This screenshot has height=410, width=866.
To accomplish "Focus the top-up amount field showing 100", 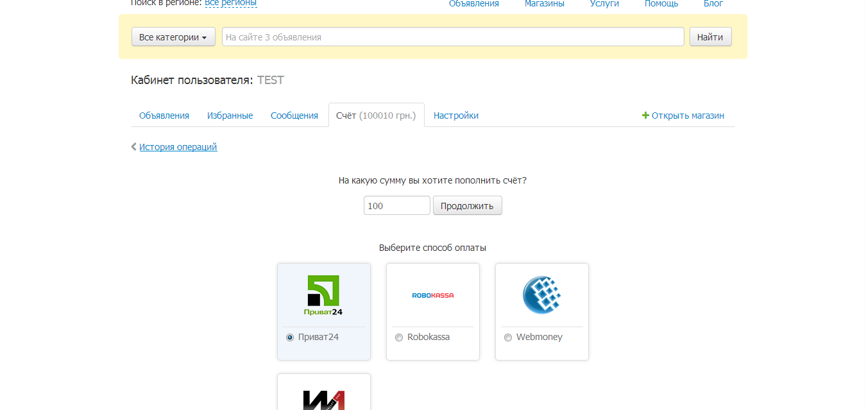I will (397, 206).
